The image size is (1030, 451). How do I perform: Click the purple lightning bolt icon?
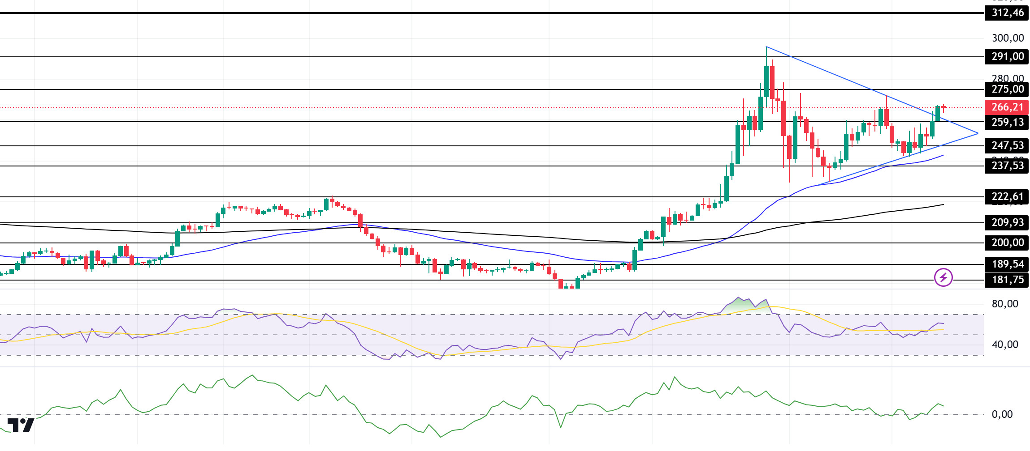(x=943, y=277)
